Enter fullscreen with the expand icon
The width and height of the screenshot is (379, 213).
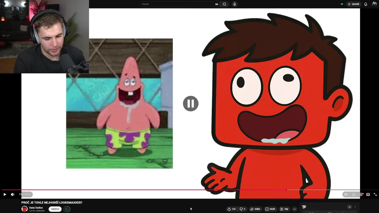[x=375, y=194]
